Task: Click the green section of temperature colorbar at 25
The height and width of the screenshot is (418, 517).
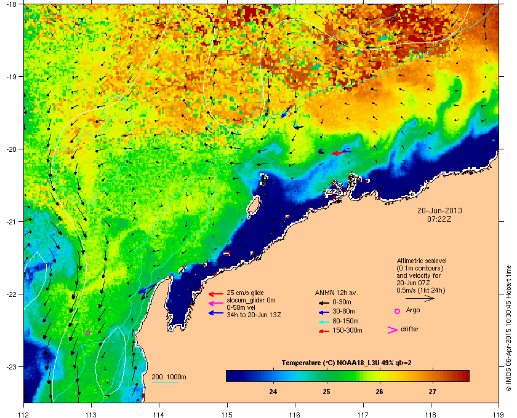Action: [326, 376]
